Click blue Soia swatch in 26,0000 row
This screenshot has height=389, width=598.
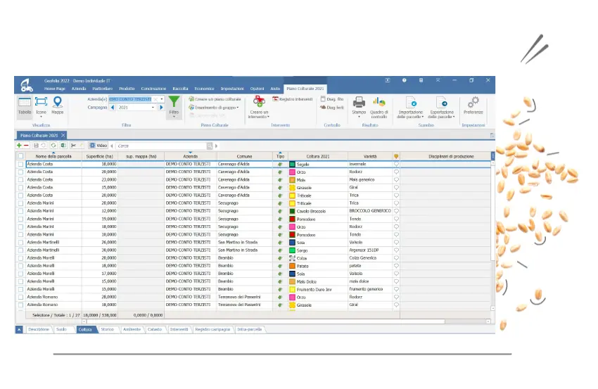click(x=292, y=243)
